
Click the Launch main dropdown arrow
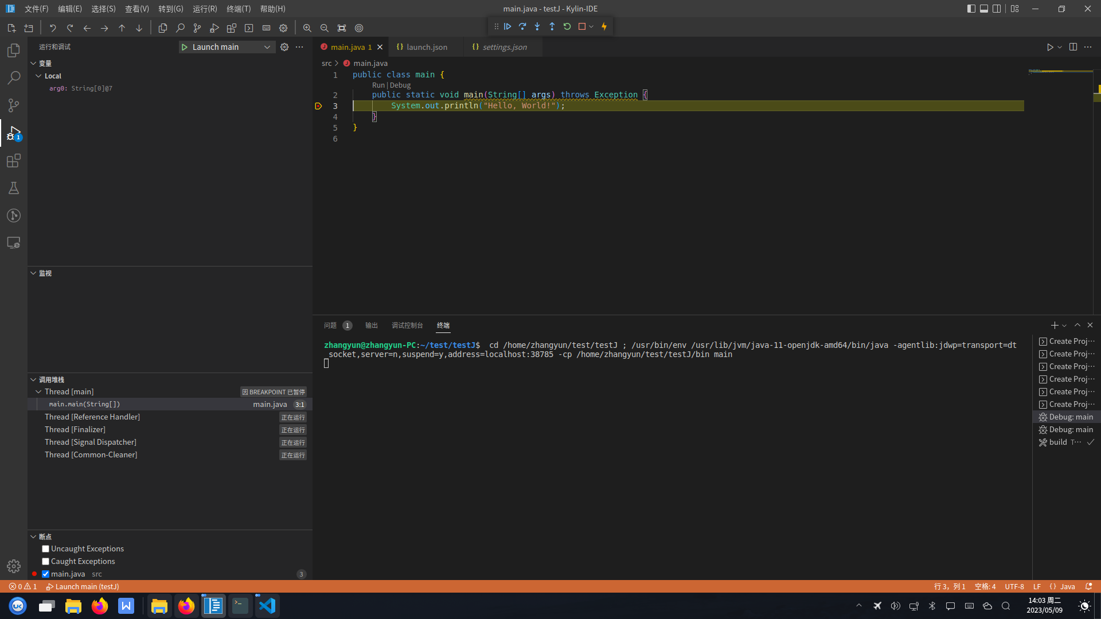[268, 47]
